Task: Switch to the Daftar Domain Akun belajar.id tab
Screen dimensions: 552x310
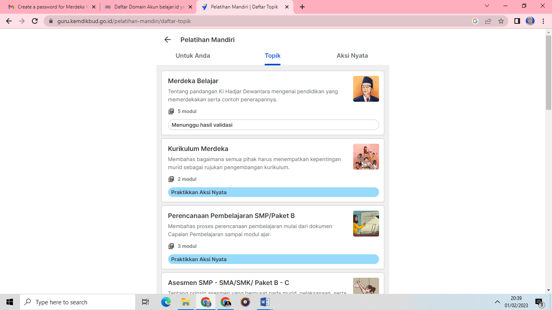Action: click(x=145, y=7)
